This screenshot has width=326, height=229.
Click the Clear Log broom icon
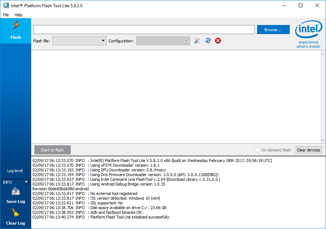pos(15,213)
